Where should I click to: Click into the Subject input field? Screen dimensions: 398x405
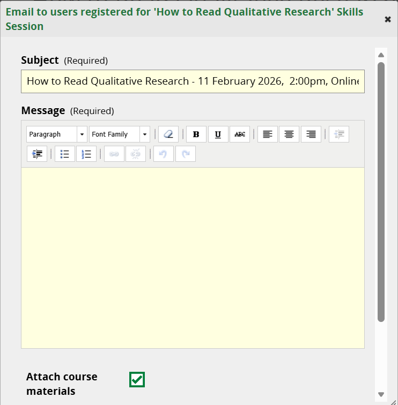tap(193, 81)
